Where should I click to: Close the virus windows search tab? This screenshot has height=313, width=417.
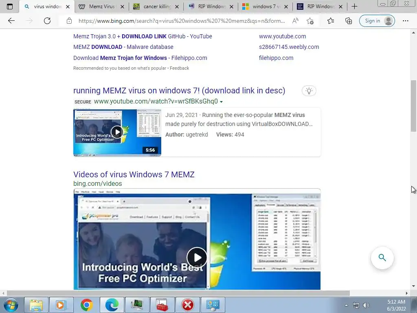(68, 7)
